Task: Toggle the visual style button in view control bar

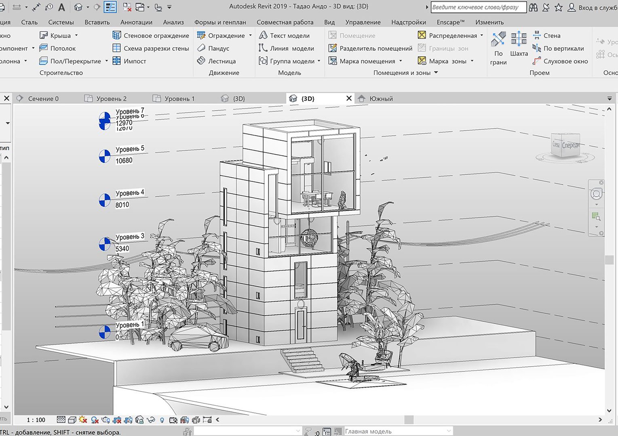Action: coord(72,420)
